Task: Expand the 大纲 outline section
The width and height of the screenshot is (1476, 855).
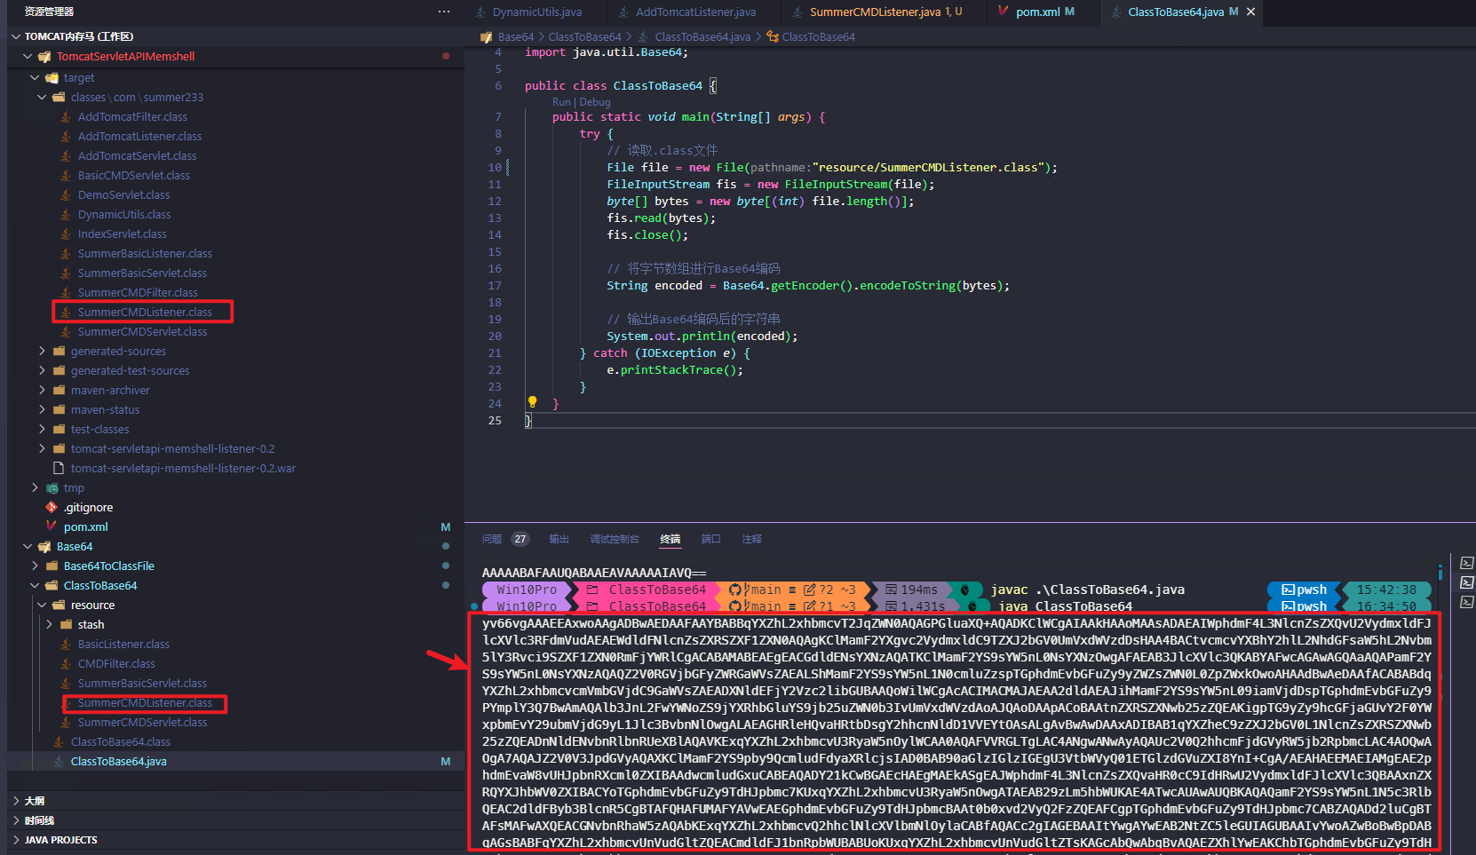Action: pyautogui.click(x=16, y=801)
